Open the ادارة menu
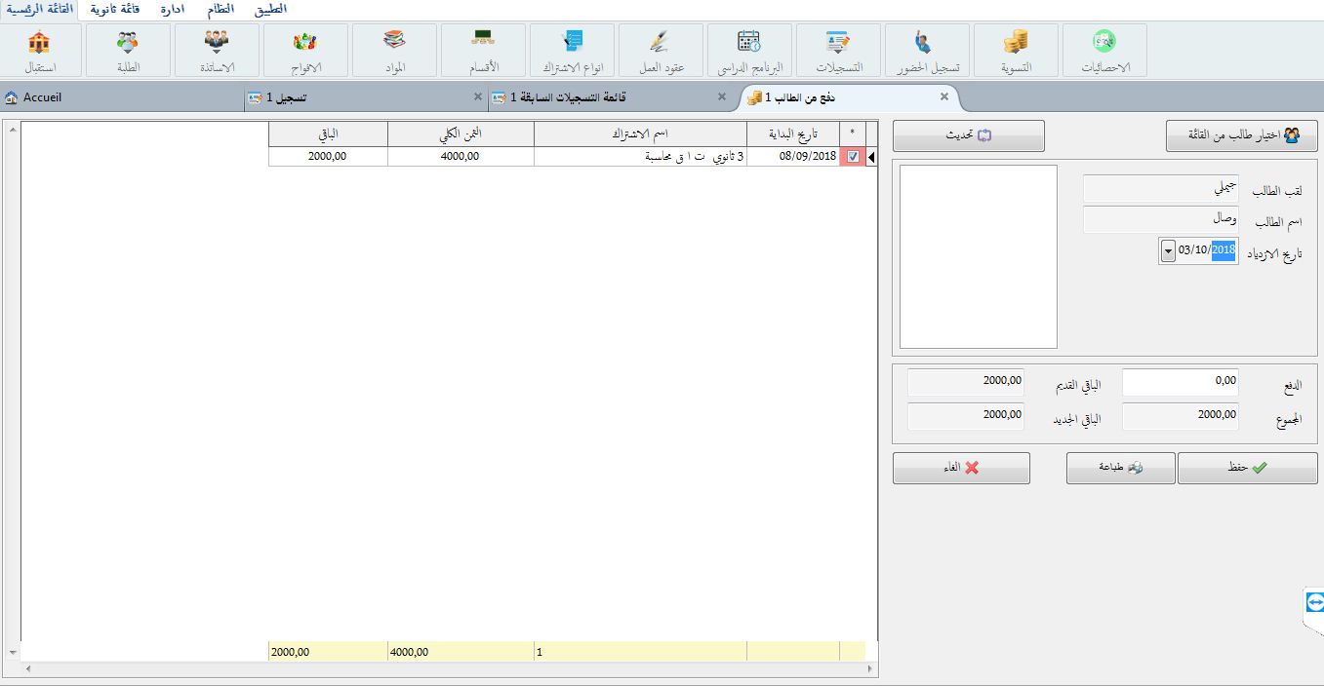Image resolution: width=1324 pixels, height=686 pixels. point(172,9)
